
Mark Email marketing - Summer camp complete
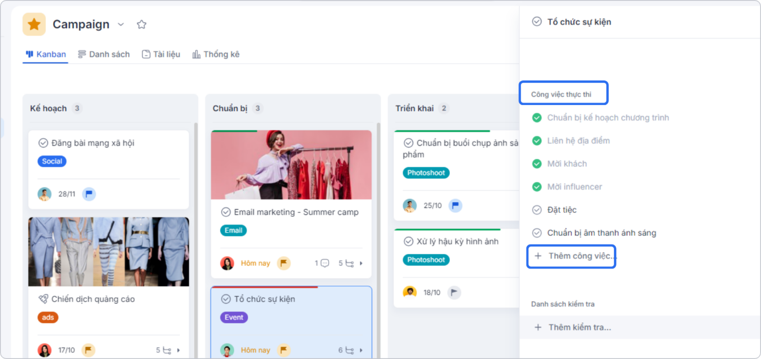[x=226, y=212]
